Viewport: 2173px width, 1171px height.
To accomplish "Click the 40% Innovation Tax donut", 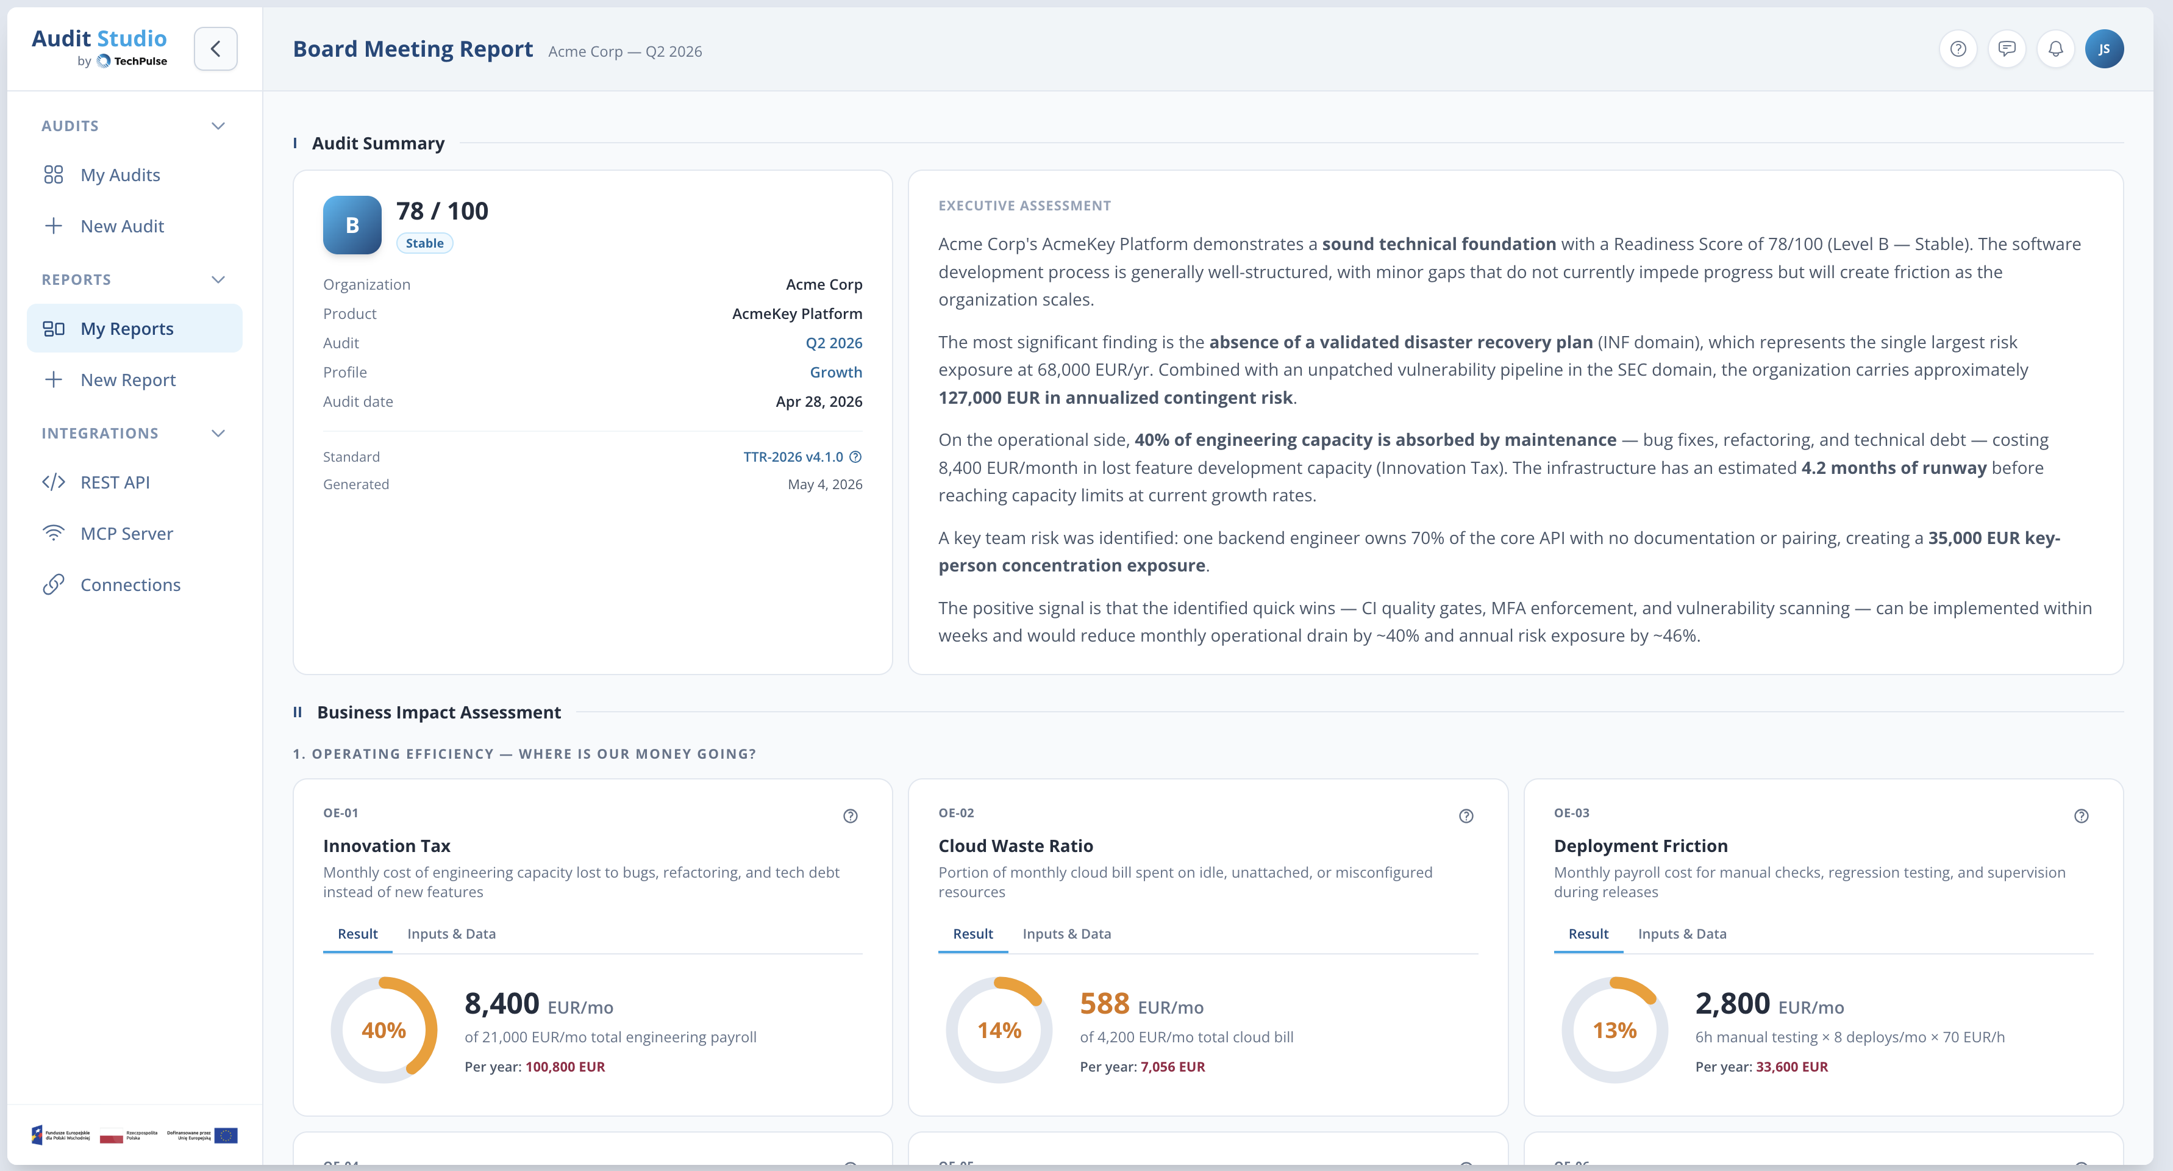I will click(x=384, y=1030).
